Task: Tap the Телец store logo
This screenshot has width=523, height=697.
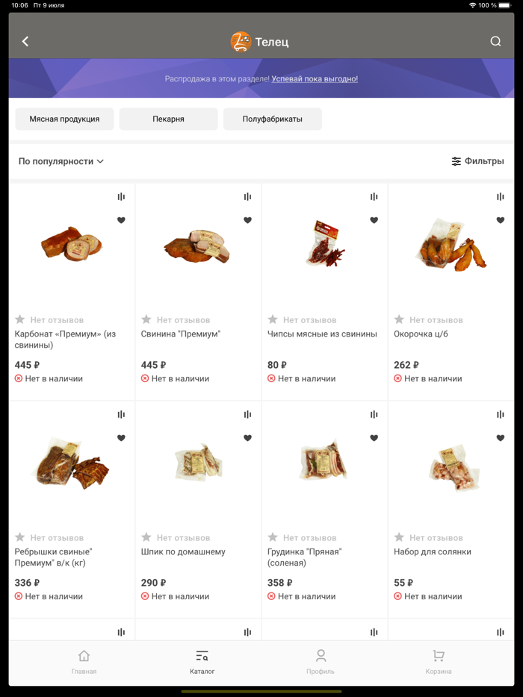Action: 241,42
